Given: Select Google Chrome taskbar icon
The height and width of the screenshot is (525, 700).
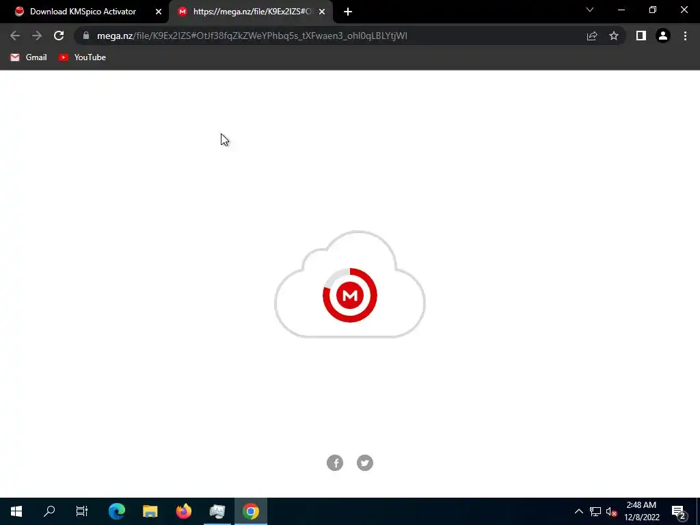Looking at the screenshot, I should 251,511.
